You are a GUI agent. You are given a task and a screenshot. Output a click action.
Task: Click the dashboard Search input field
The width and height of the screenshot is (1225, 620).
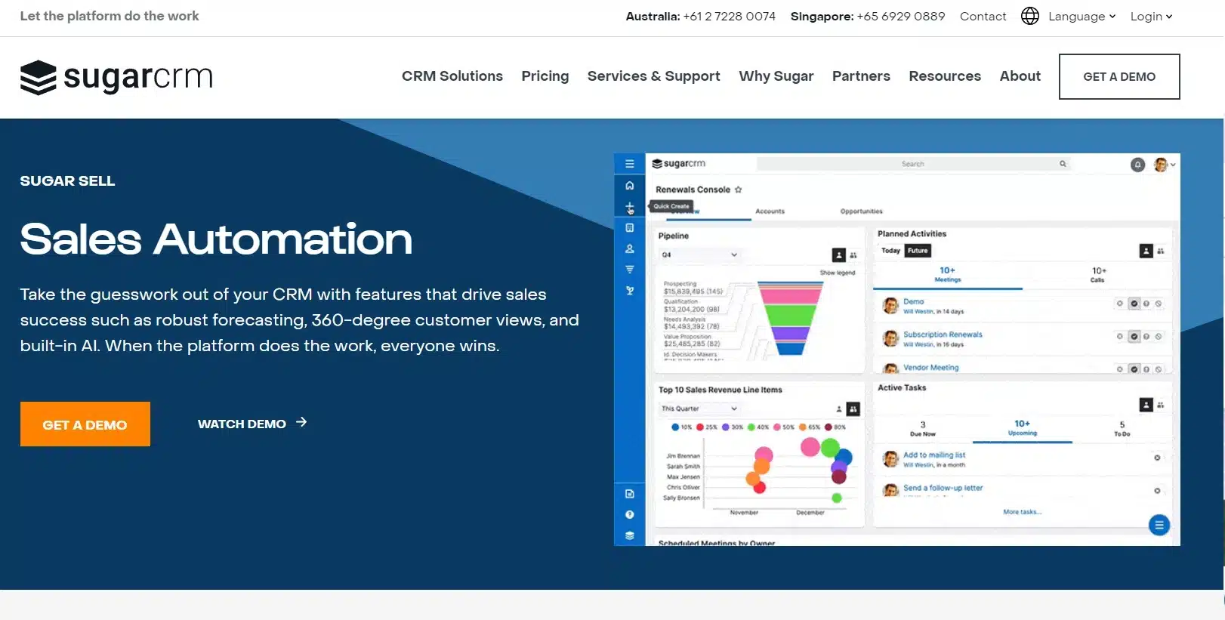[x=912, y=164]
